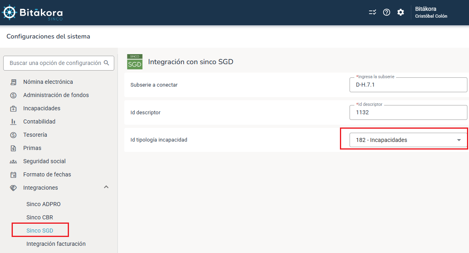Open the task list icon beside help
Viewport: 469px width, 253px height.
click(372, 12)
